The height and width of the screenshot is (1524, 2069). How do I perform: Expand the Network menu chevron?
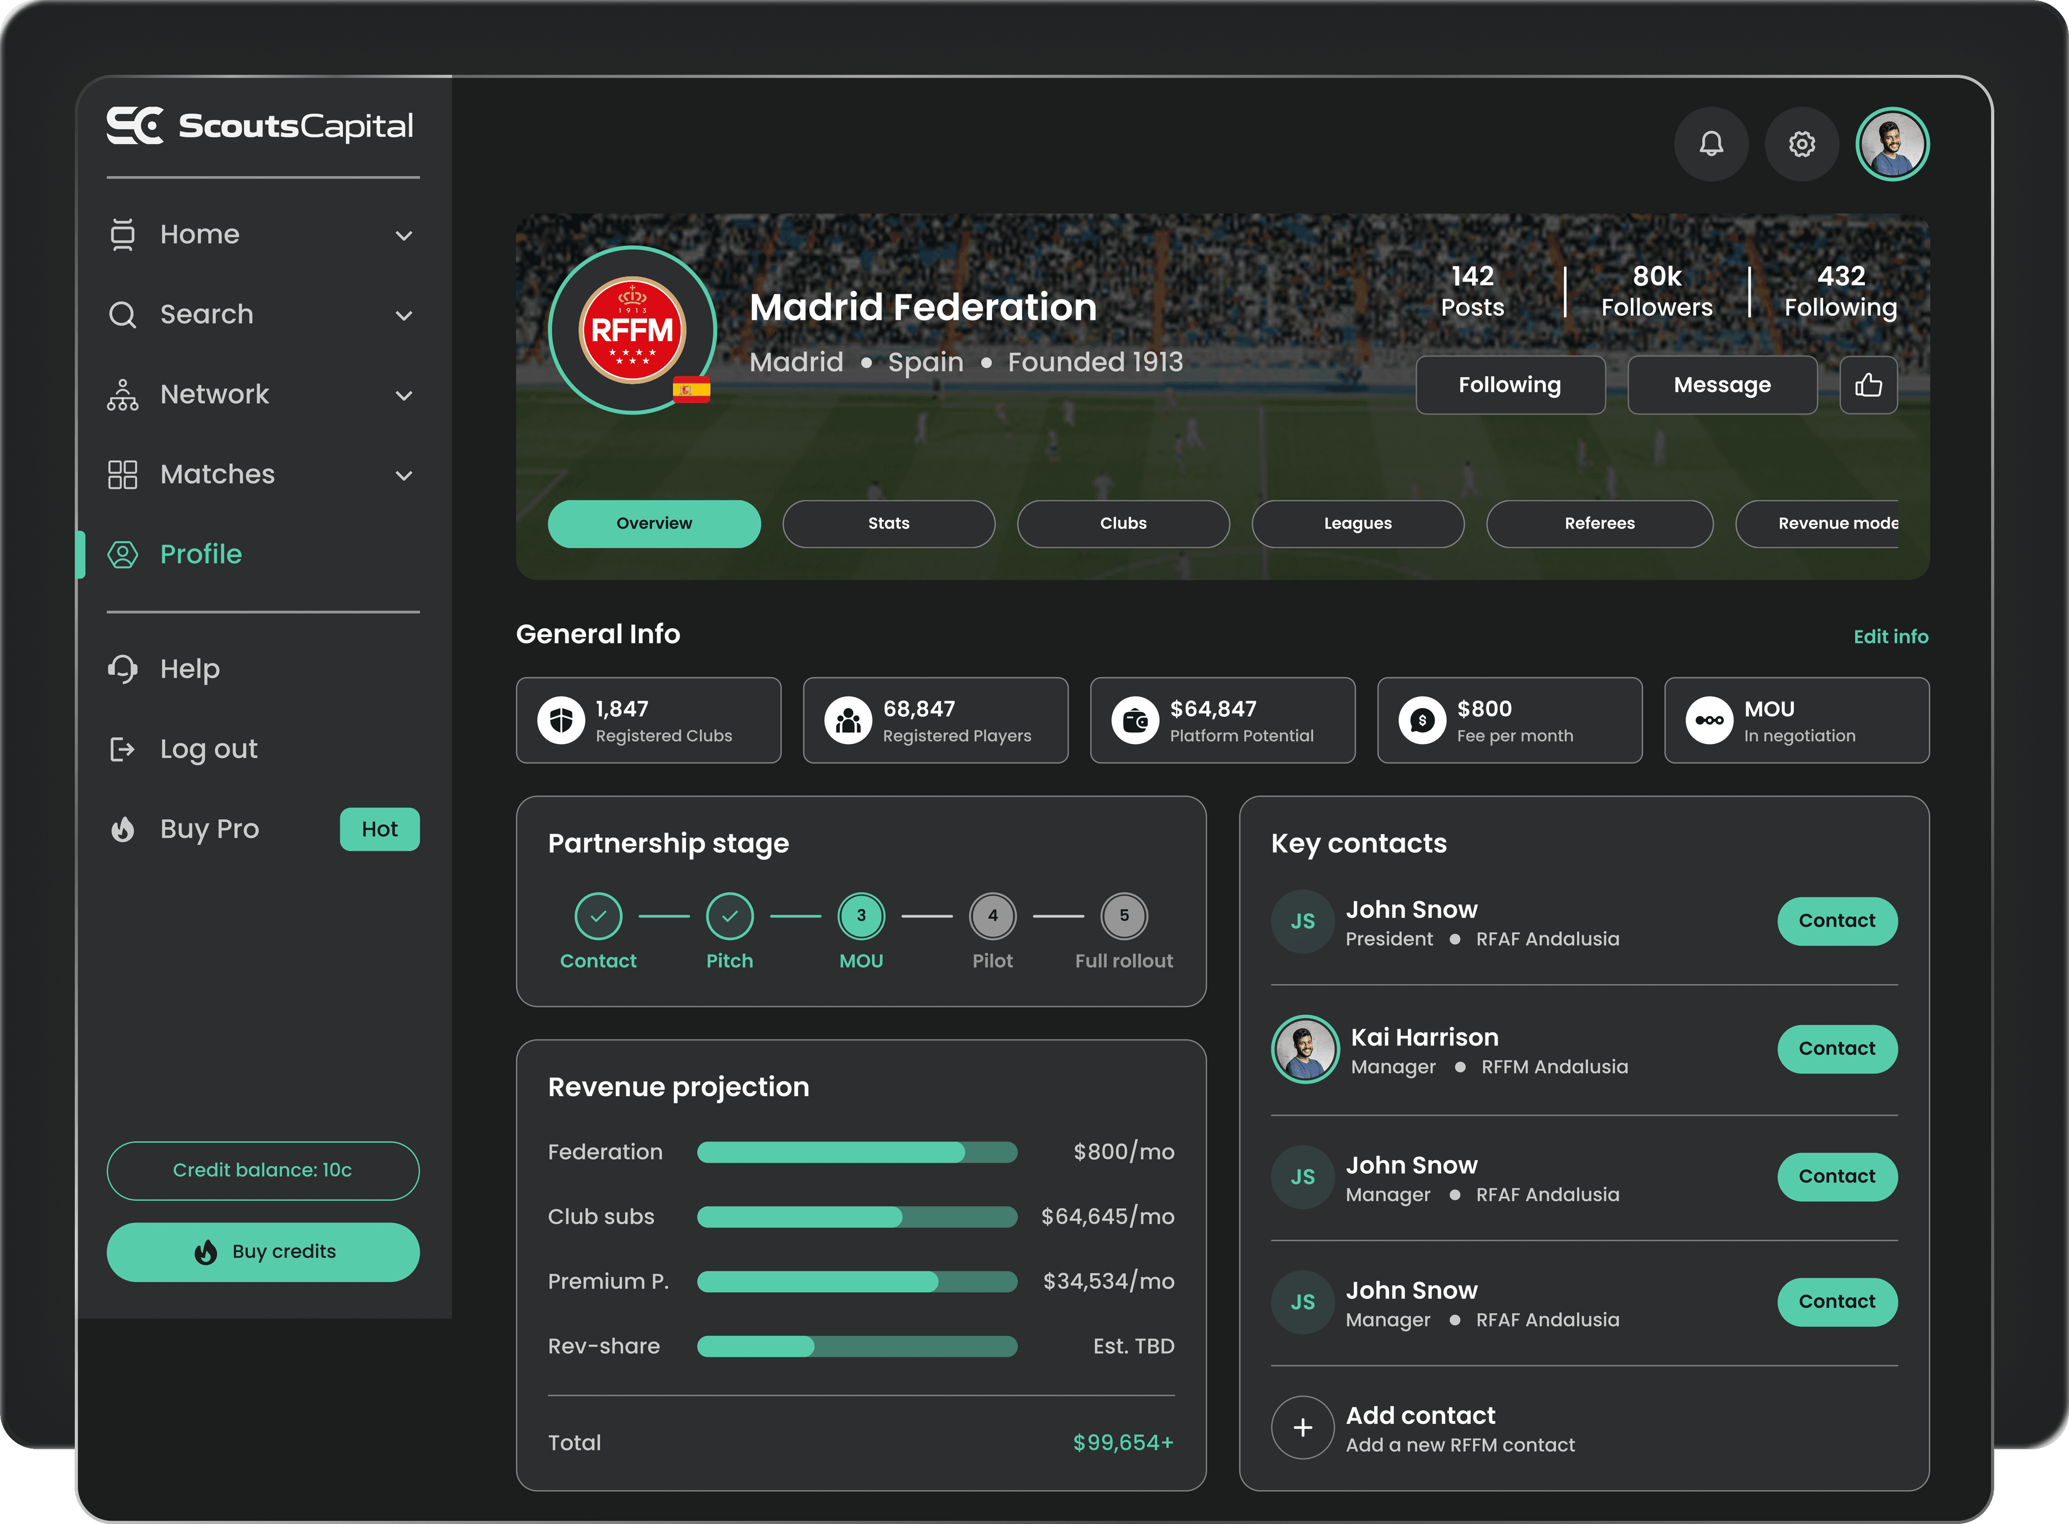coord(404,396)
